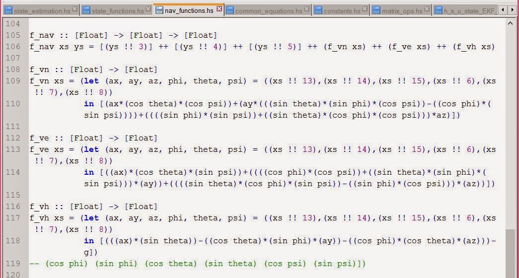Click the constants.hs save-disk icon
The height and width of the screenshot is (278, 519).
tap(318, 10)
